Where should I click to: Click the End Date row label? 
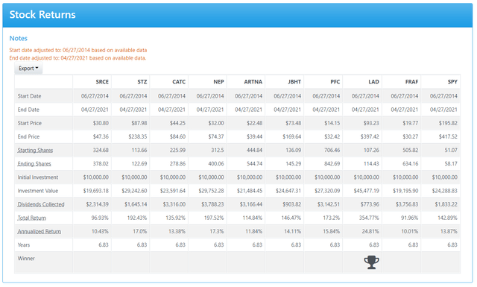pos(28,110)
